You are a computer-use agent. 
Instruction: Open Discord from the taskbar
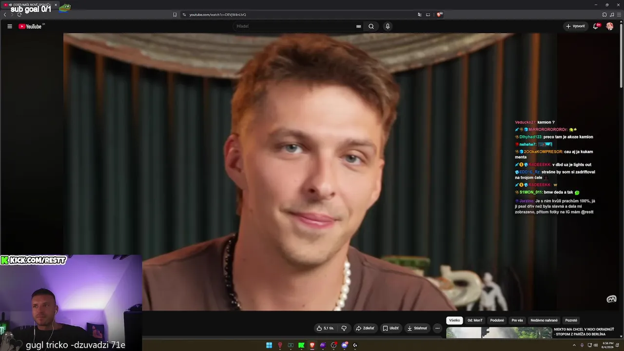344,345
